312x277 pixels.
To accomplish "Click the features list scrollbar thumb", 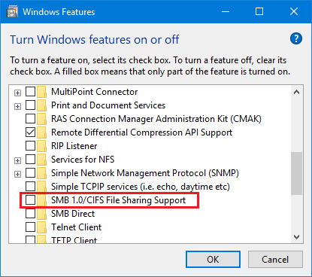I will pyautogui.click(x=296, y=173).
